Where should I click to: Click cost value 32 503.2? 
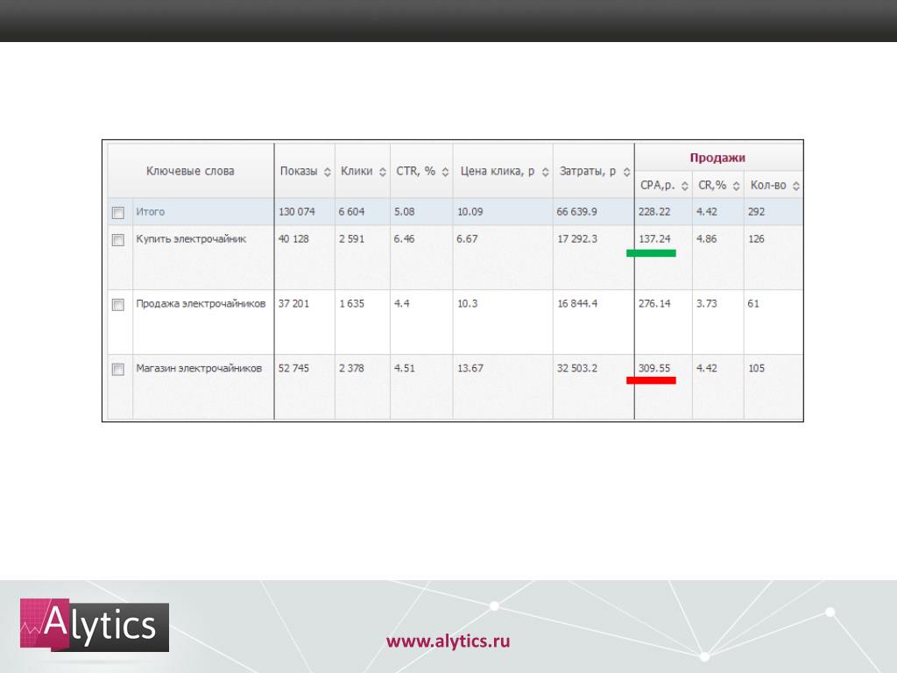click(577, 368)
